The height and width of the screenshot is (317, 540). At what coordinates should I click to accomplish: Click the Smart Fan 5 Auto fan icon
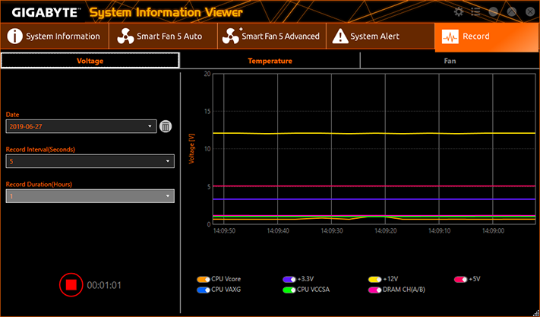[125, 36]
